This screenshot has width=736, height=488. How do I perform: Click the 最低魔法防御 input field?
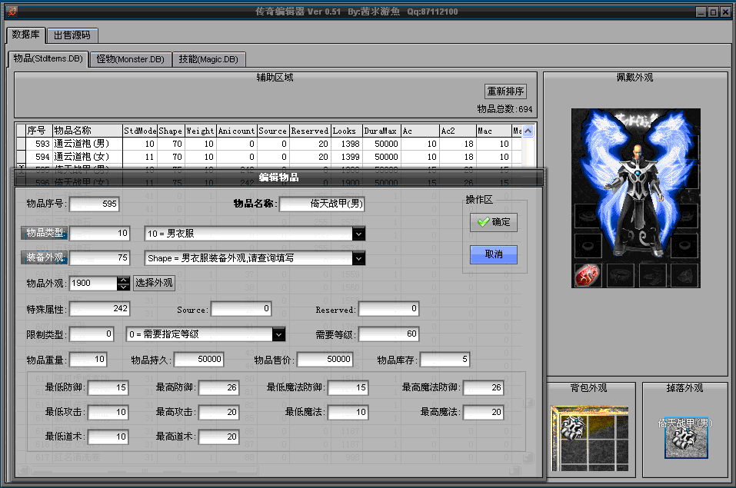348,387
